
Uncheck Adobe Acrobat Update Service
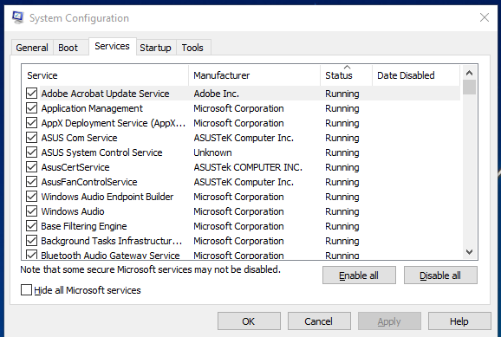[x=31, y=94]
